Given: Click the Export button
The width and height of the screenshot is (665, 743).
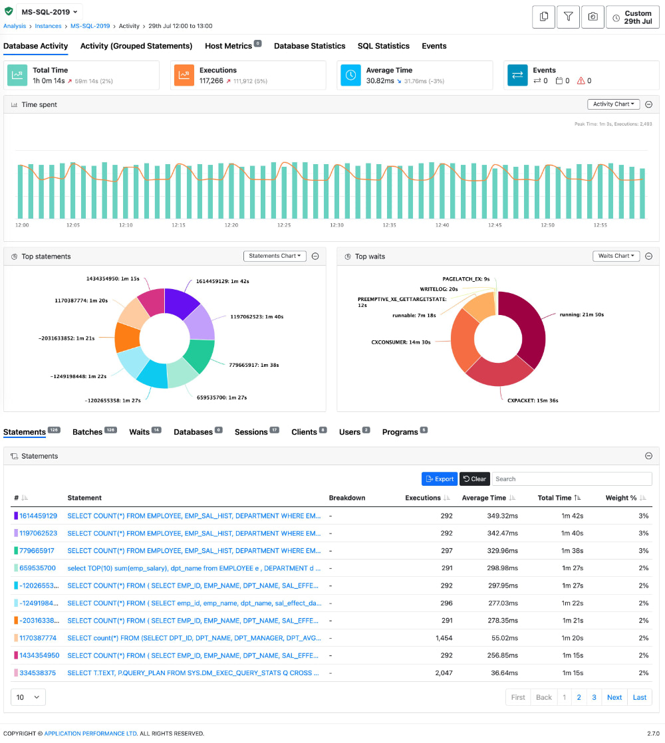Looking at the screenshot, I should click(439, 478).
